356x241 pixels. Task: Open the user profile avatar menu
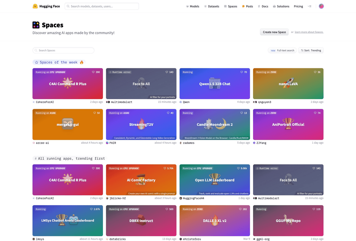click(x=321, y=6)
